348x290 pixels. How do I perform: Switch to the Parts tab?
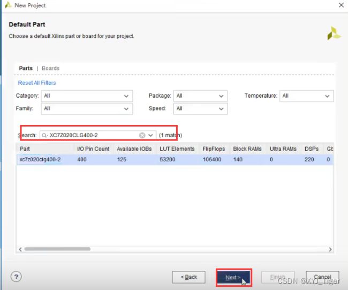[x=26, y=68]
